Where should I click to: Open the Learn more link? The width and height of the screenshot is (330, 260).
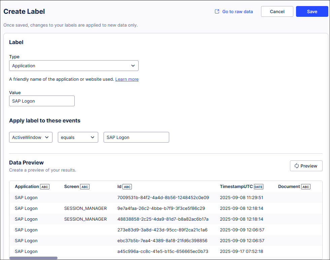[x=127, y=79]
